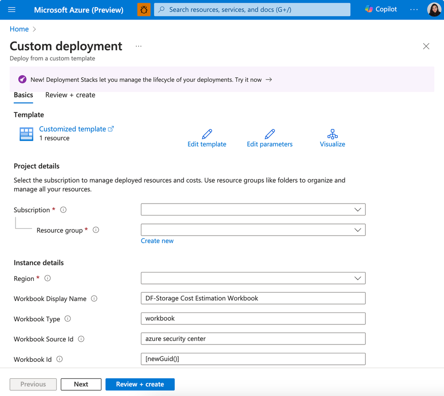Show info tooltip for Workbook Type
This screenshot has width=444, height=396.
pos(68,319)
